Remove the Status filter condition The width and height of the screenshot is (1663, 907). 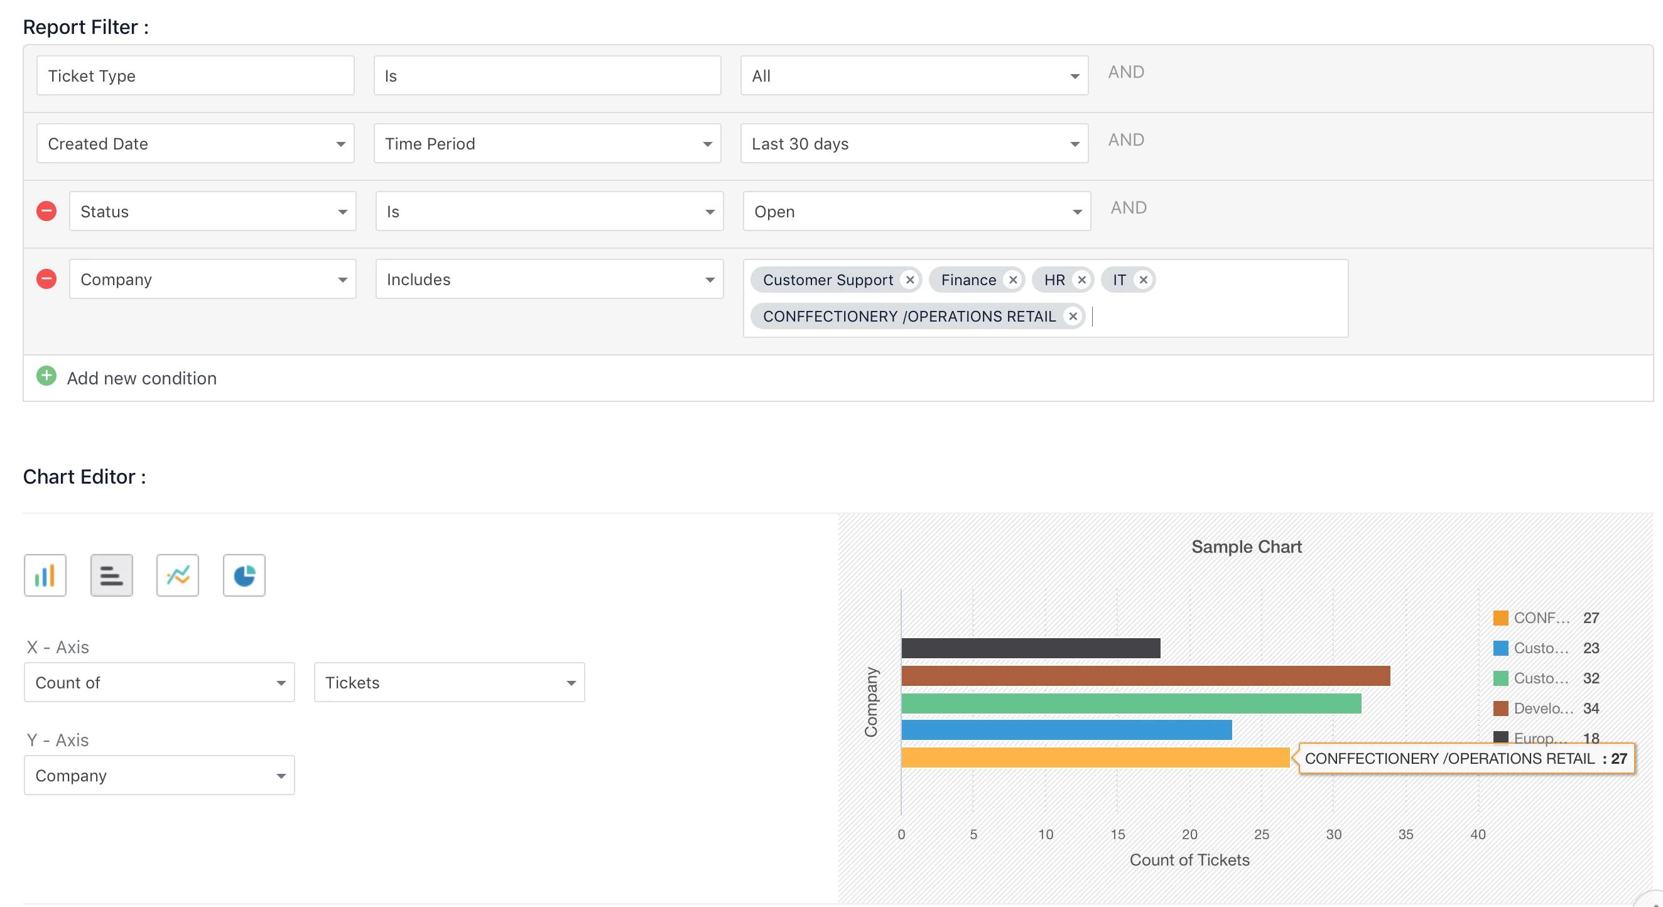click(x=46, y=211)
